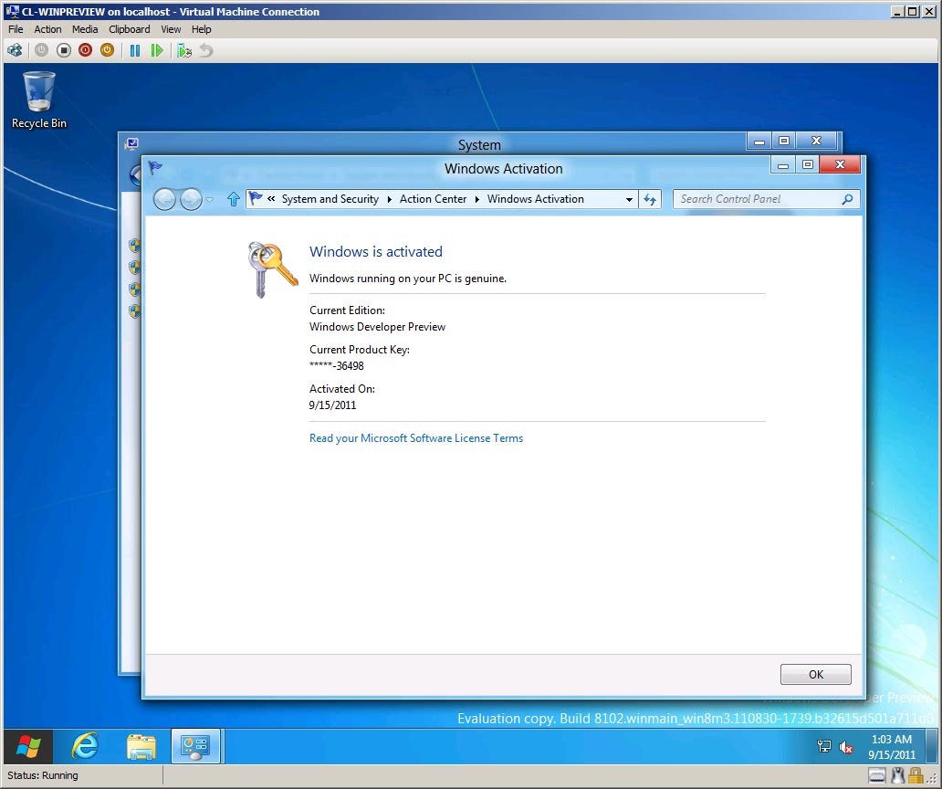Take a VM snapshot using toolbar icon

click(184, 50)
